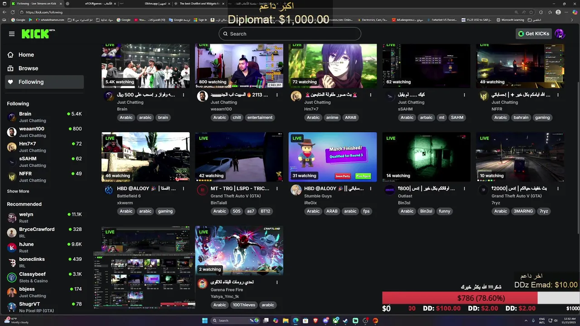Image resolution: width=580 pixels, height=326 pixels.
Task: Click the Get KICKs button
Action: [534, 34]
